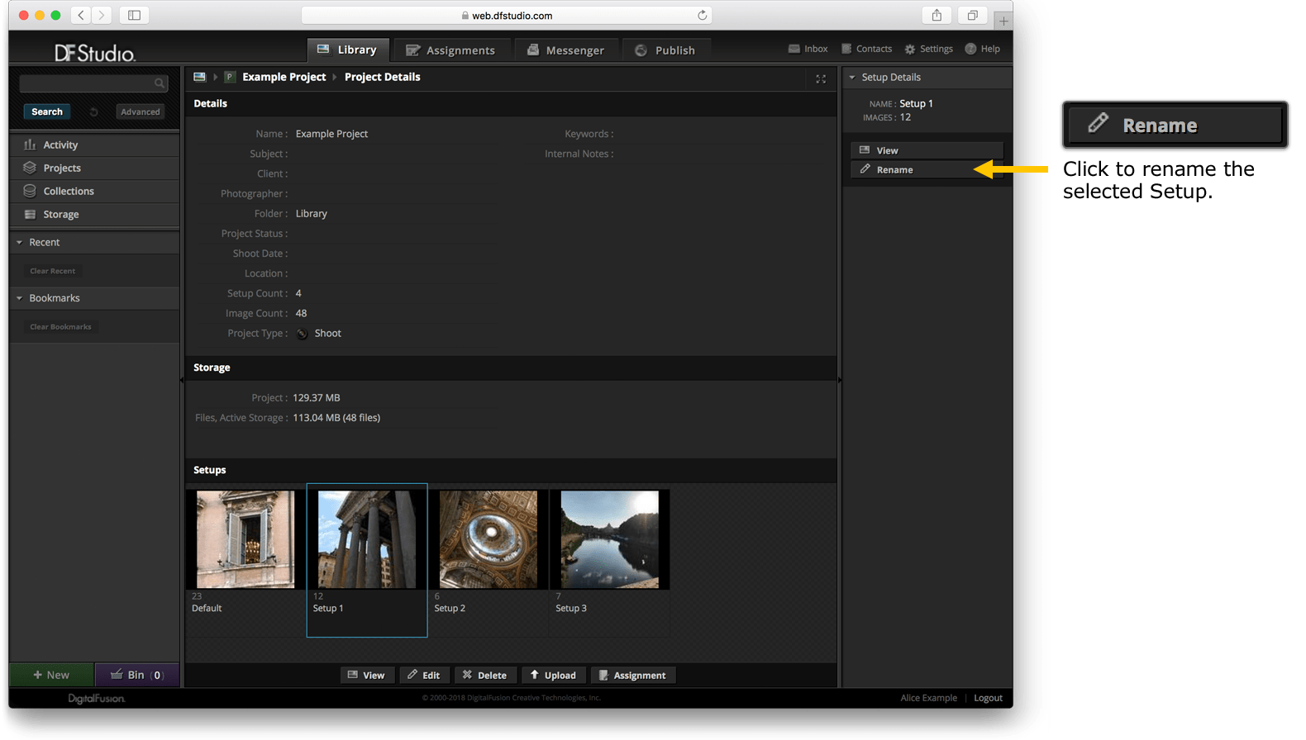Go to the Publish tab
The image size is (1306, 740).
pos(665,50)
